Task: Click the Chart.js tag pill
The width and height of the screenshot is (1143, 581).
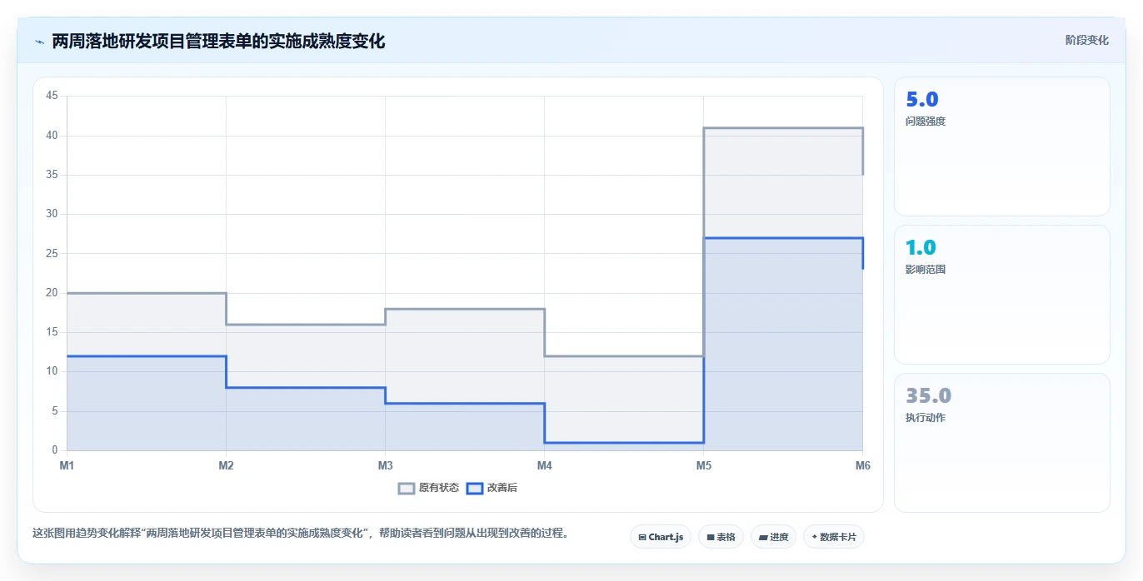Action: coord(661,537)
